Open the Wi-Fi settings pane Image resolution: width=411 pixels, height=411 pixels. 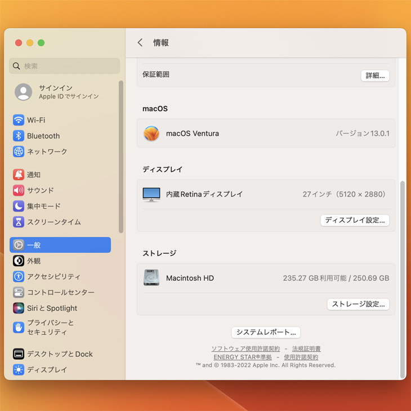[60, 120]
